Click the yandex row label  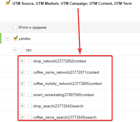[25, 39]
